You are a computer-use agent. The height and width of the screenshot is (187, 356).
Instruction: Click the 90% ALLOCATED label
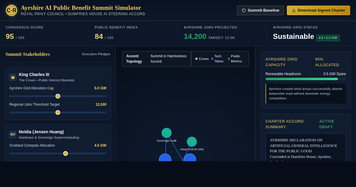pyautogui.click(x=327, y=62)
